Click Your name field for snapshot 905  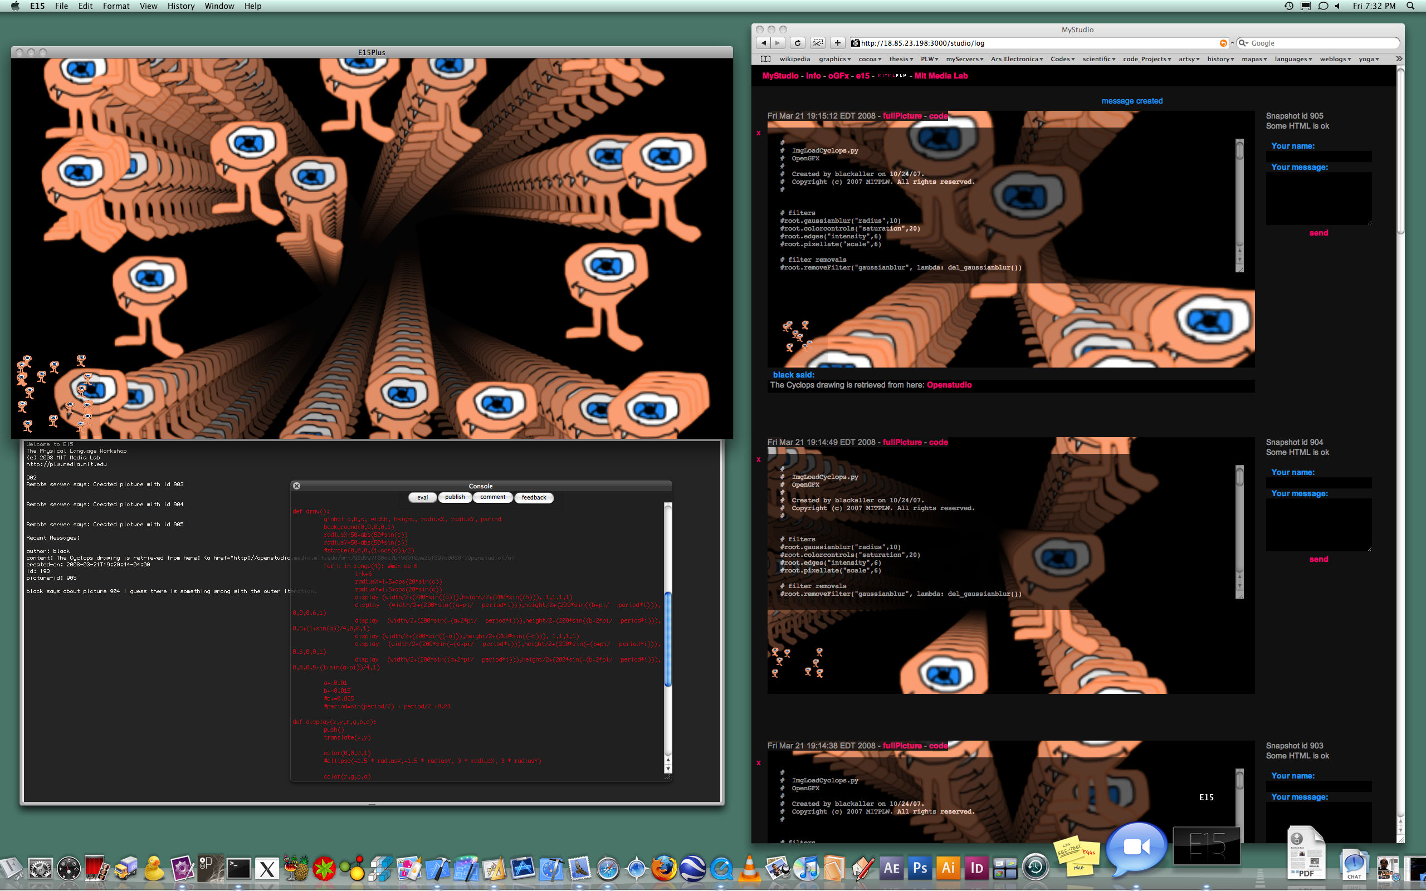(x=1318, y=156)
